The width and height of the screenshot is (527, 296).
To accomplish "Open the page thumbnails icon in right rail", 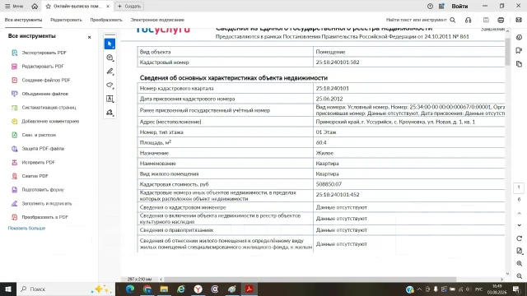I will click(x=519, y=64).
